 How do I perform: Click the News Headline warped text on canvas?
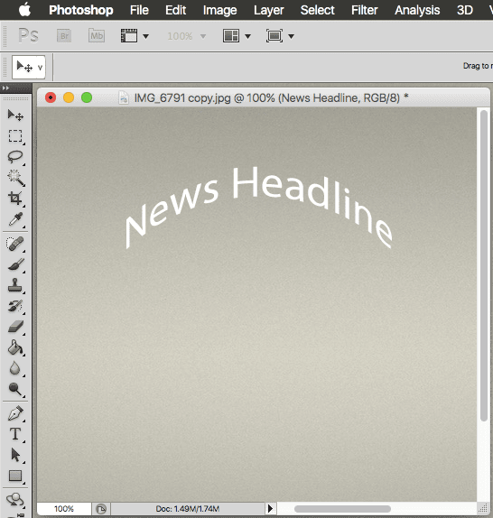click(x=259, y=208)
